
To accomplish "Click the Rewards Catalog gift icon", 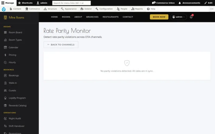I will 5,106.
